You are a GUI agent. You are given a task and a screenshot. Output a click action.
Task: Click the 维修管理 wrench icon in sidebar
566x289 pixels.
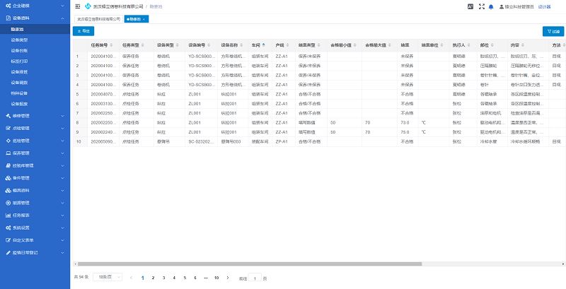click(x=6, y=115)
